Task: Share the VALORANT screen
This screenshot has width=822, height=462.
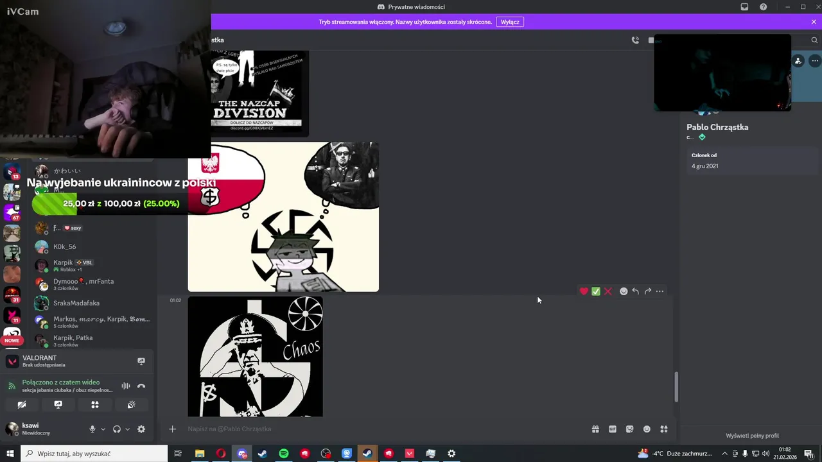Action: click(x=141, y=361)
